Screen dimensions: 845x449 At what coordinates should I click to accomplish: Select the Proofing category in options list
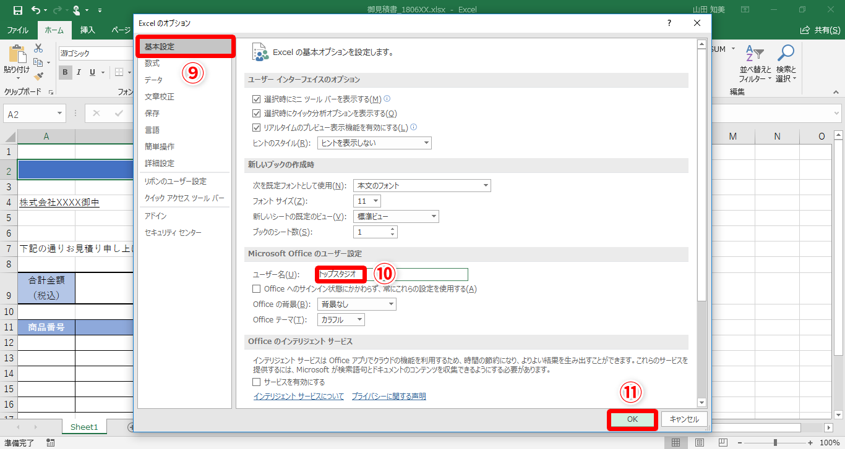[184, 96]
